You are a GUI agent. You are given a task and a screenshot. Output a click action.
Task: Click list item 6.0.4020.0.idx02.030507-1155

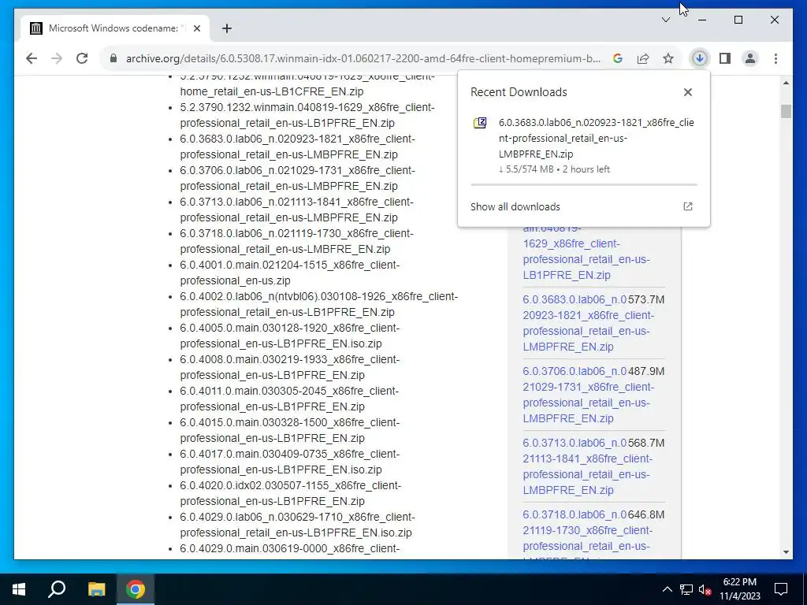pos(290,493)
